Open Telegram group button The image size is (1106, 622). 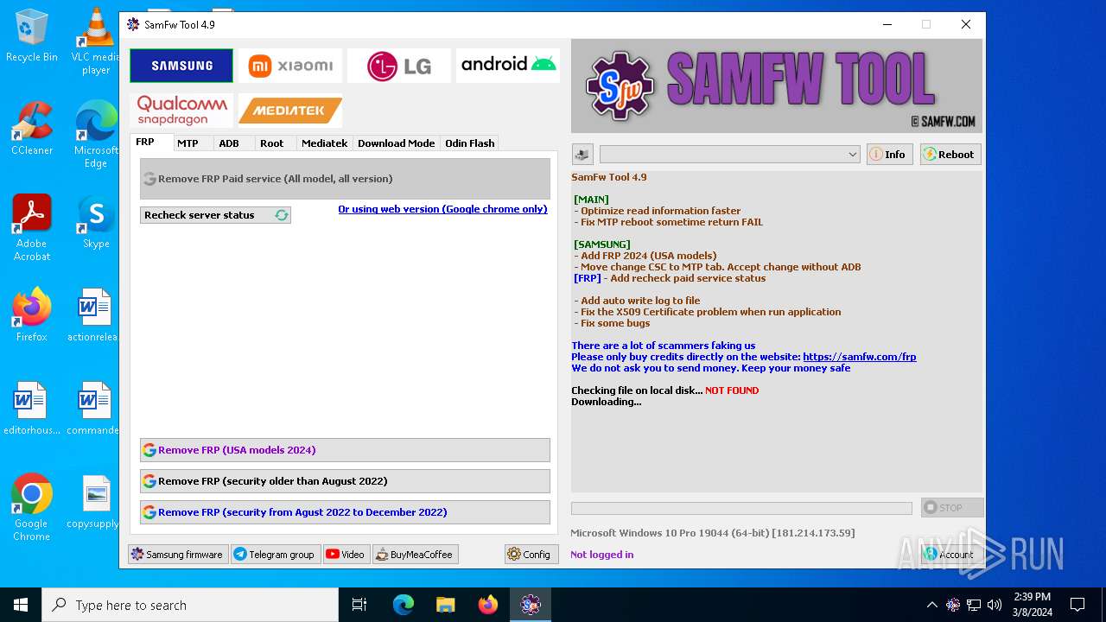coord(276,555)
